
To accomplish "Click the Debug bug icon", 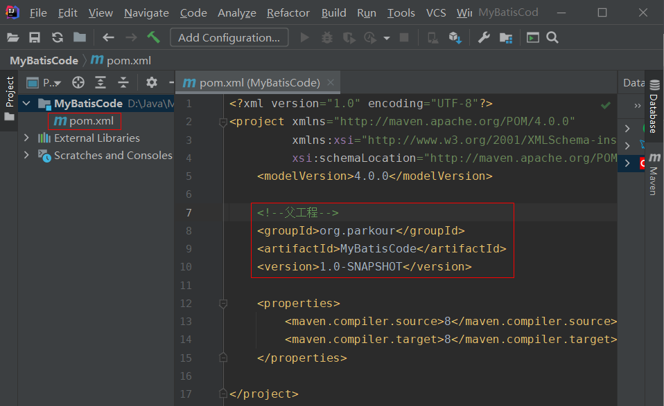I will [x=327, y=37].
